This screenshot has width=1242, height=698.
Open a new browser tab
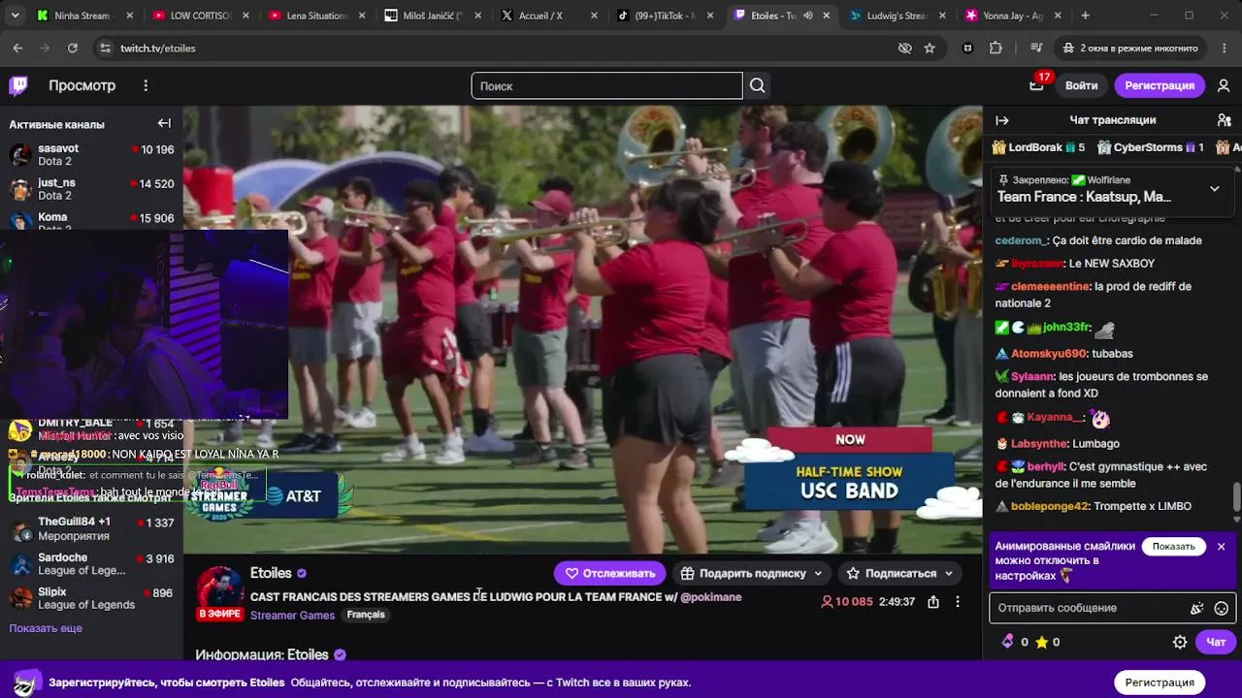1085,16
